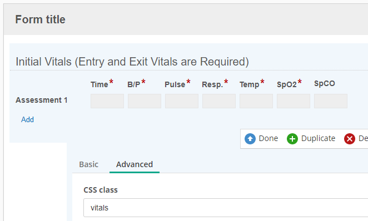Click the blue Done arrow icon
This screenshot has height=221, width=368.
coord(250,139)
